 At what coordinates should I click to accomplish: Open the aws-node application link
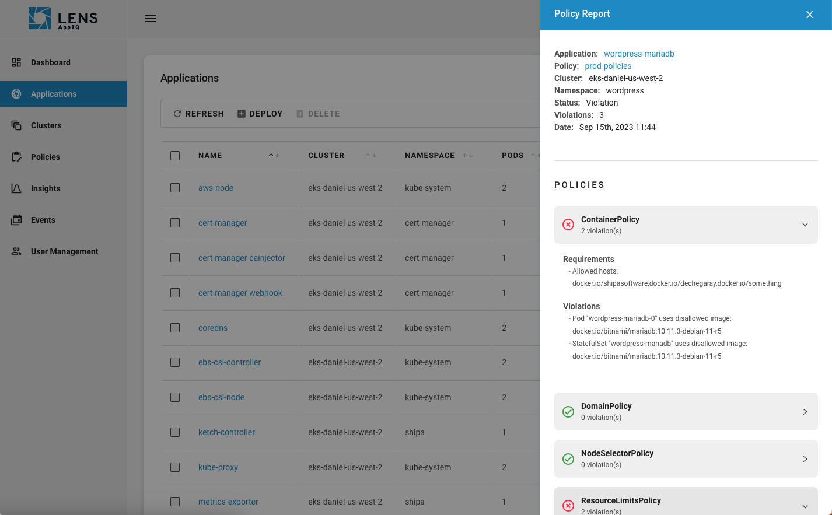(216, 188)
